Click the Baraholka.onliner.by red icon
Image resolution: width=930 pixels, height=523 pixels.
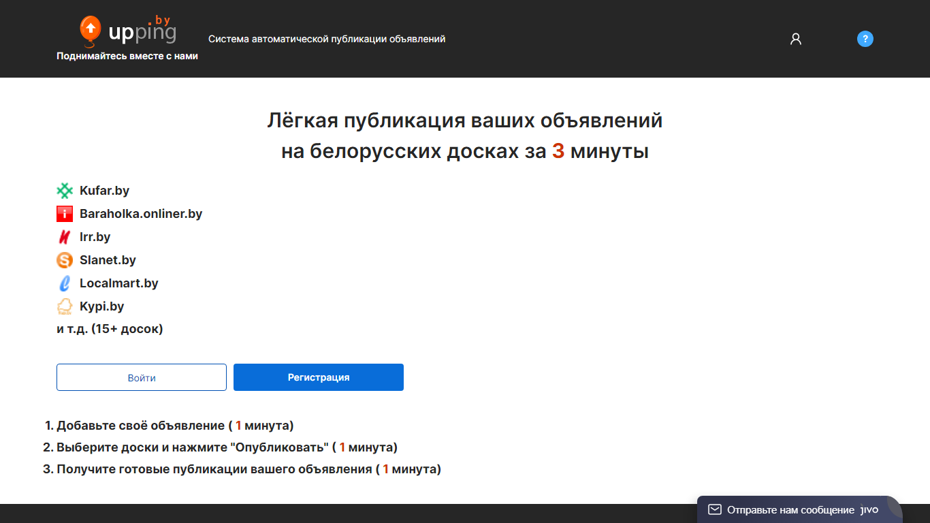coord(65,214)
